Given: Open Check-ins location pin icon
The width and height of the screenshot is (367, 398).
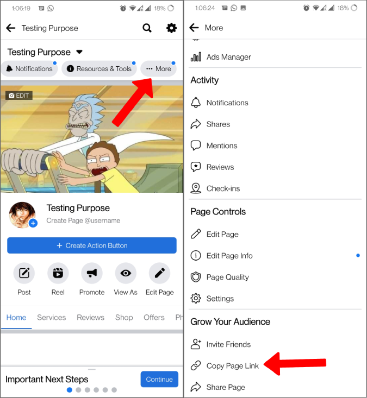Looking at the screenshot, I should pos(196,188).
